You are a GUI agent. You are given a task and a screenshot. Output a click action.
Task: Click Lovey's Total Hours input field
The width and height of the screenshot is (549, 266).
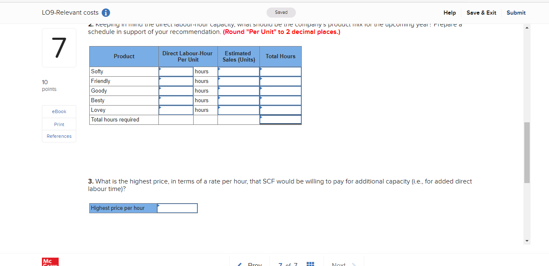click(280, 110)
